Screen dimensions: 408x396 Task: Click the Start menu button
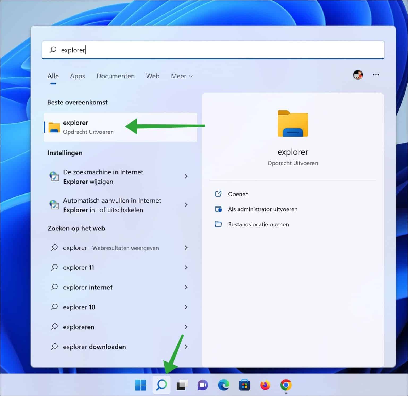pos(141,385)
